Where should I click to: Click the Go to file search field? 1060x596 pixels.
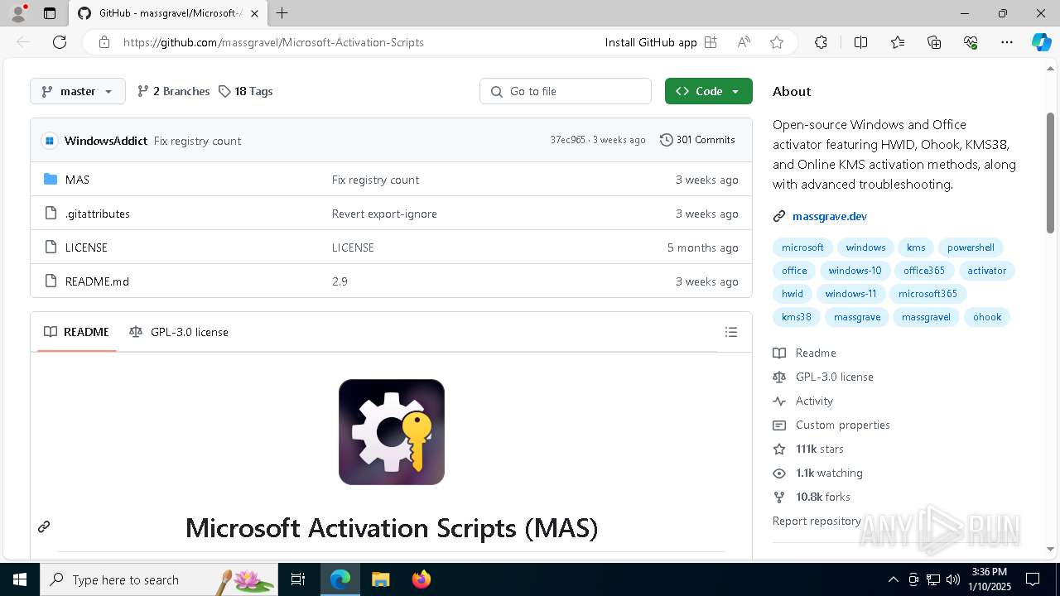(x=566, y=91)
